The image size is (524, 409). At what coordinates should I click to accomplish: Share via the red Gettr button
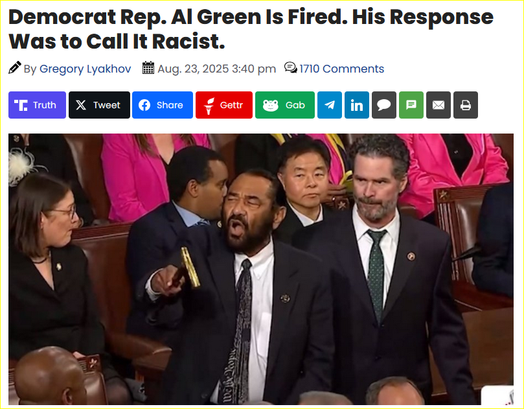point(224,105)
